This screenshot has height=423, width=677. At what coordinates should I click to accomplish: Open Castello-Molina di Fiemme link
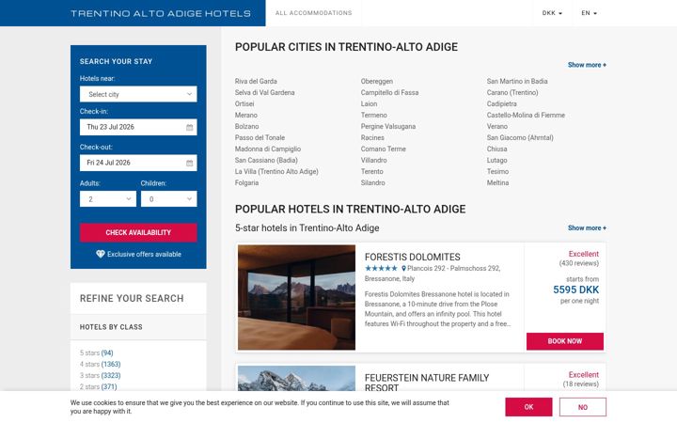[526, 115]
